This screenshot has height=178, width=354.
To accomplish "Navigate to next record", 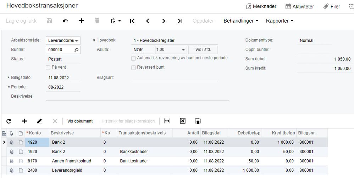I will pyautogui.click(x=164, y=21).
